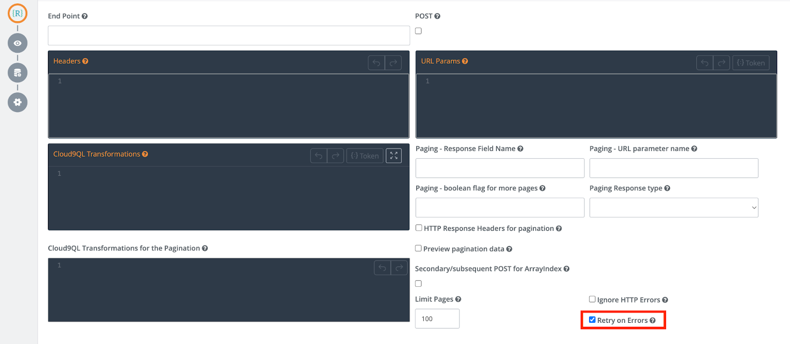
Task: Click the POST help icon
Action: point(437,16)
